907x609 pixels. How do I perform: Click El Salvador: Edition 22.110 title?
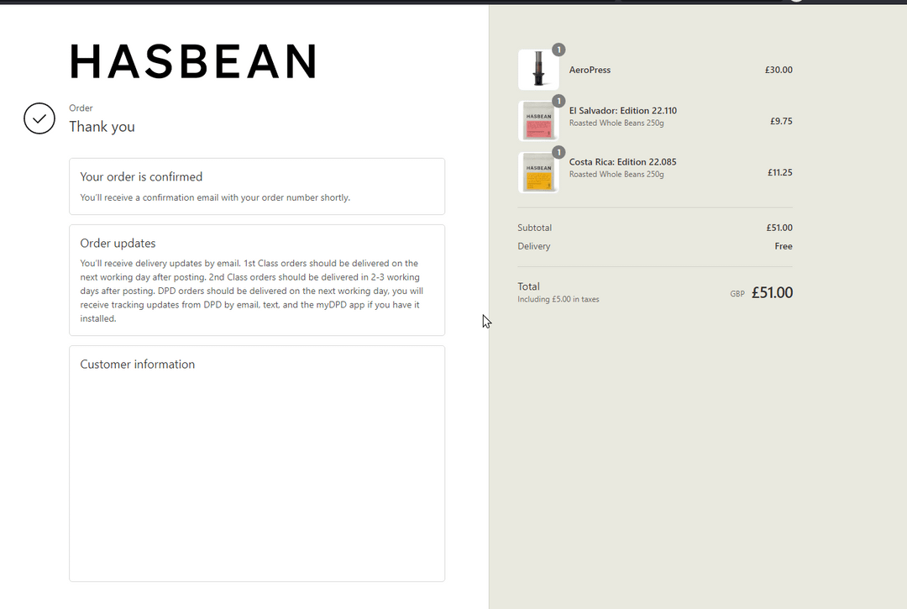[622, 111]
